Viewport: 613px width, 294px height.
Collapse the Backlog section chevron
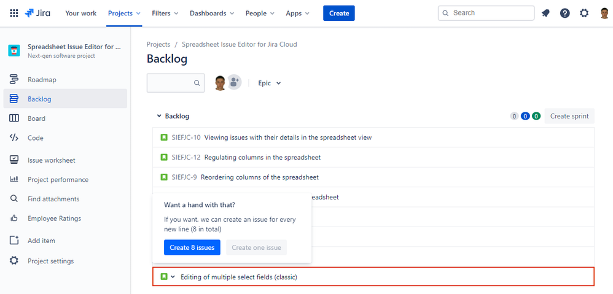tap(158, 116)
